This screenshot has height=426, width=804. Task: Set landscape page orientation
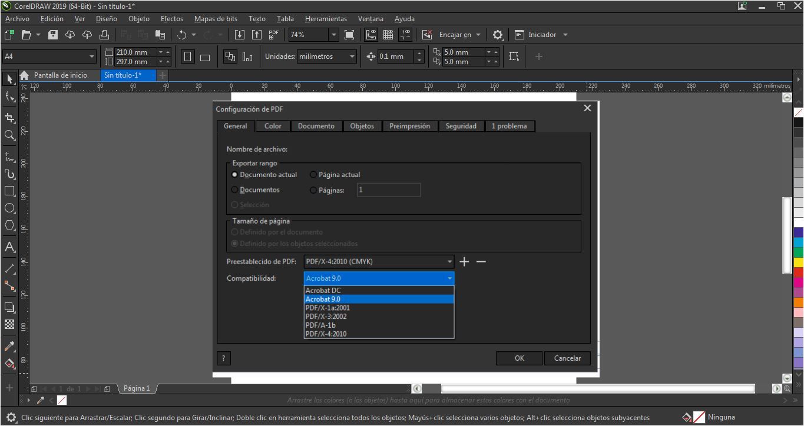click(205, 57)
